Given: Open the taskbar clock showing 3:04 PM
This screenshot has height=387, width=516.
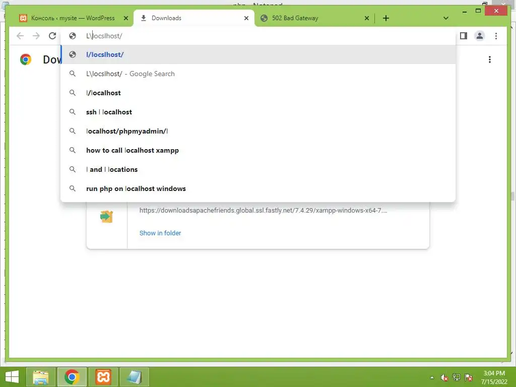Looking at the screenshot, I should point(494,377).
